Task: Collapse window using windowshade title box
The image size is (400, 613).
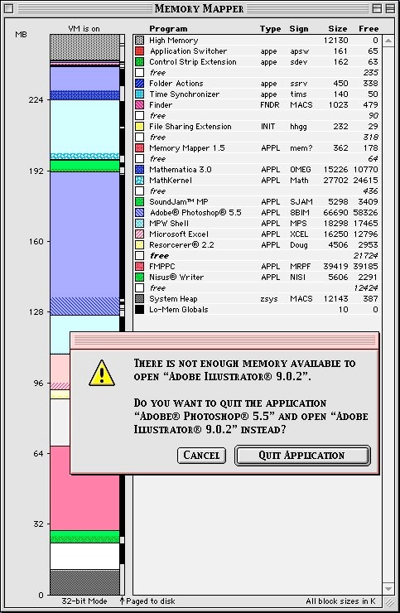Action: [390, 8]
